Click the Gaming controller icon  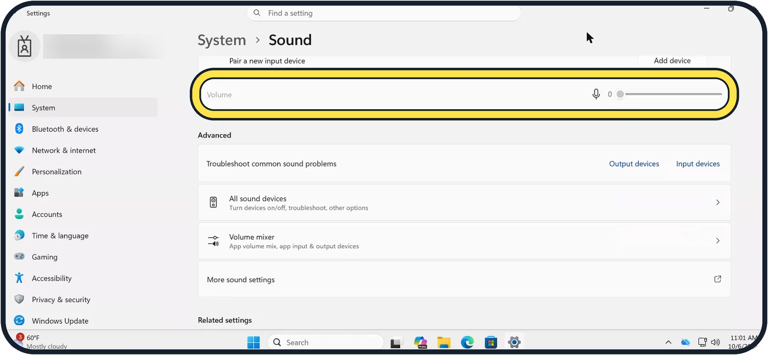click(x=19, y=257)
